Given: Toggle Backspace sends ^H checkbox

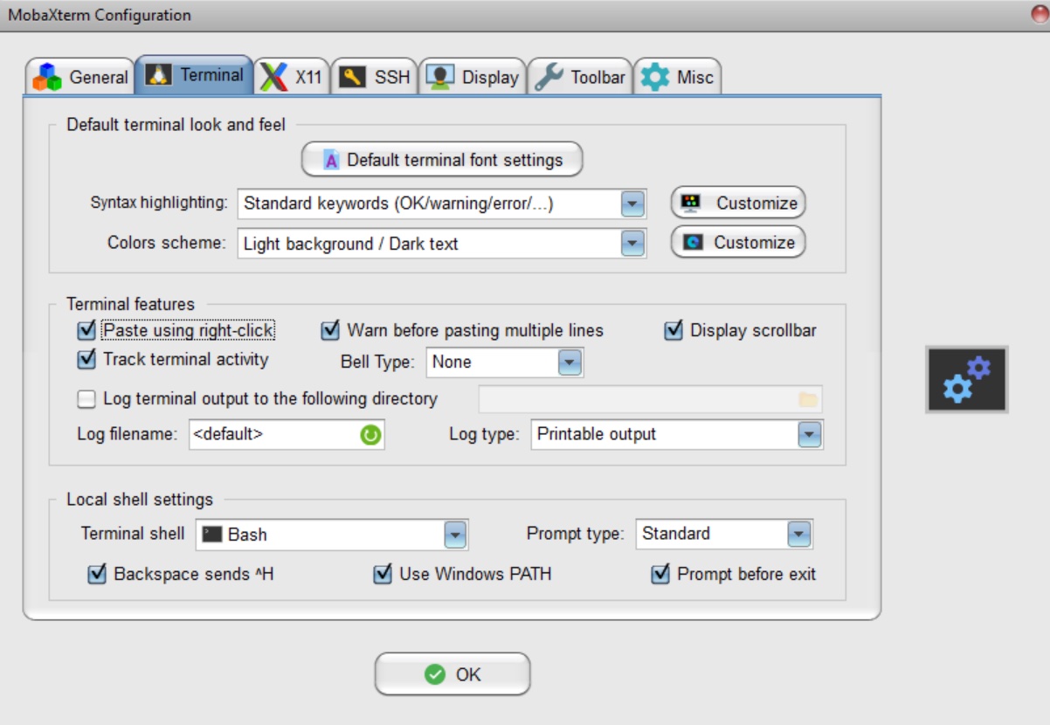Looking at the screenshot, I should point(97,574).
